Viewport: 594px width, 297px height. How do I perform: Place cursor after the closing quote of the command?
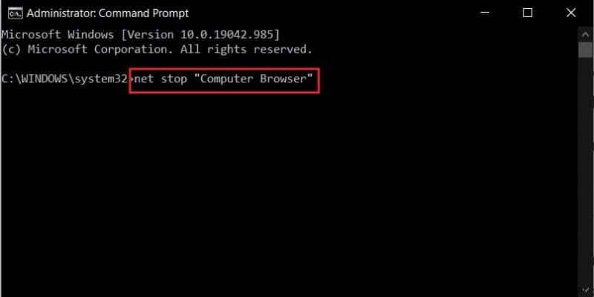[x=314, y=79]
